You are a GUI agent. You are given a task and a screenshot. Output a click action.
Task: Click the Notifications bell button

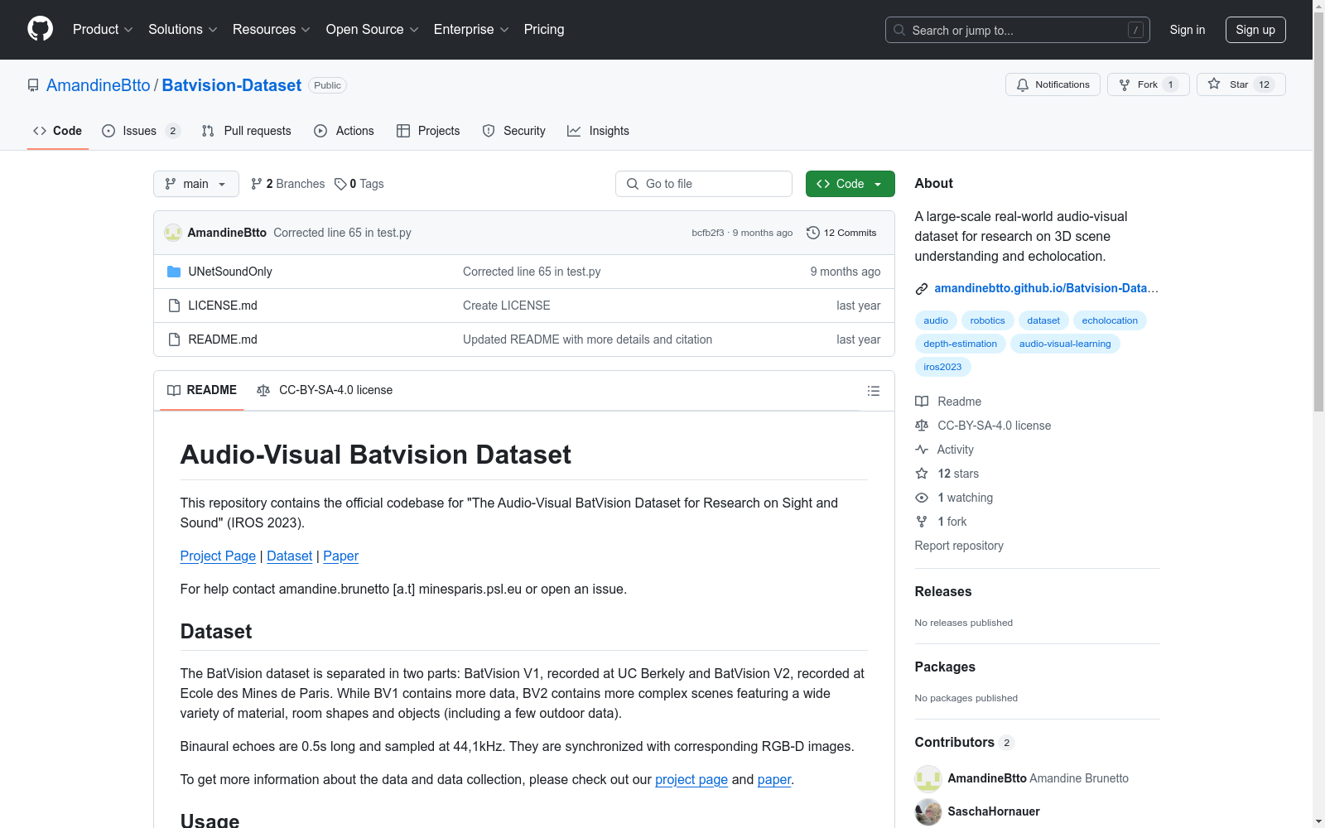point(1053,84)
